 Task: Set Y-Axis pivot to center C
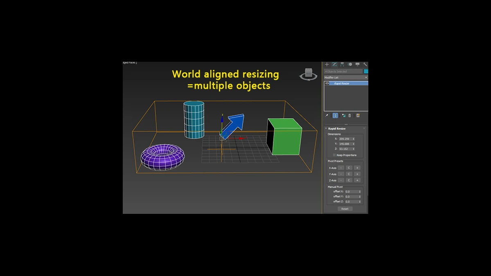pyautogui.click(x=349, y=174)
